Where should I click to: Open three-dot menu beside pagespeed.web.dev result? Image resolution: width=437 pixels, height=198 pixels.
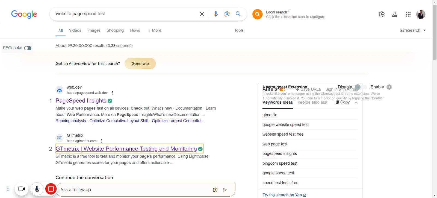pyautogui.click(x=113, y=93)
